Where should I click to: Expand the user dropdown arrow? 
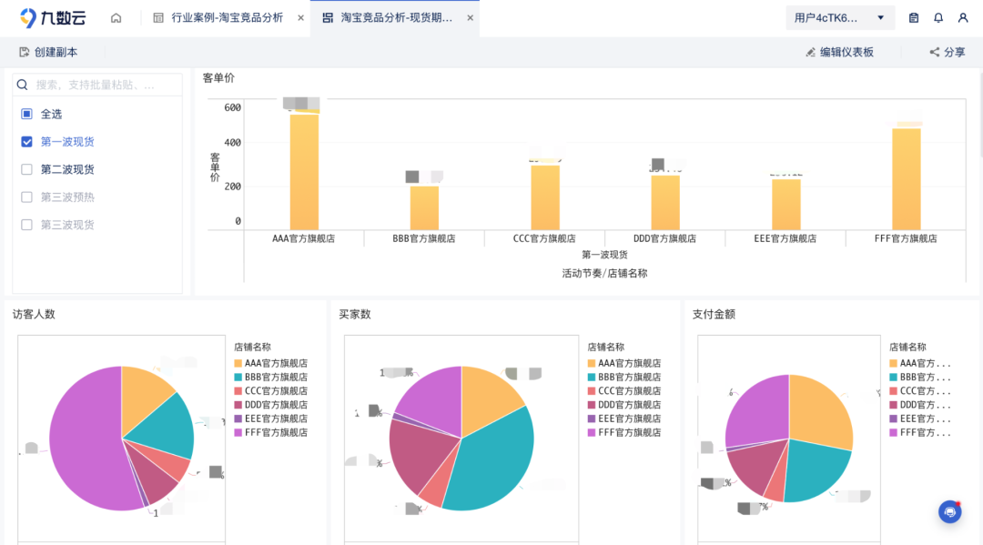click(x=879, y=17)
